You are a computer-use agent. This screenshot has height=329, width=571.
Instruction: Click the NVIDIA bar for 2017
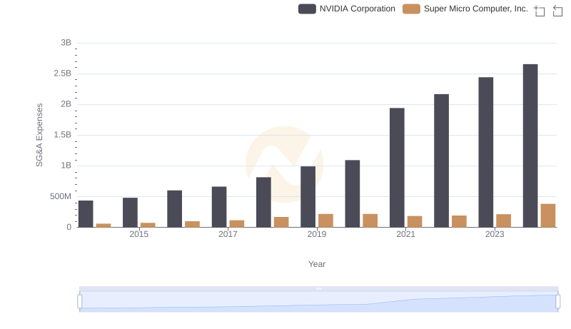tap(219, 207)
